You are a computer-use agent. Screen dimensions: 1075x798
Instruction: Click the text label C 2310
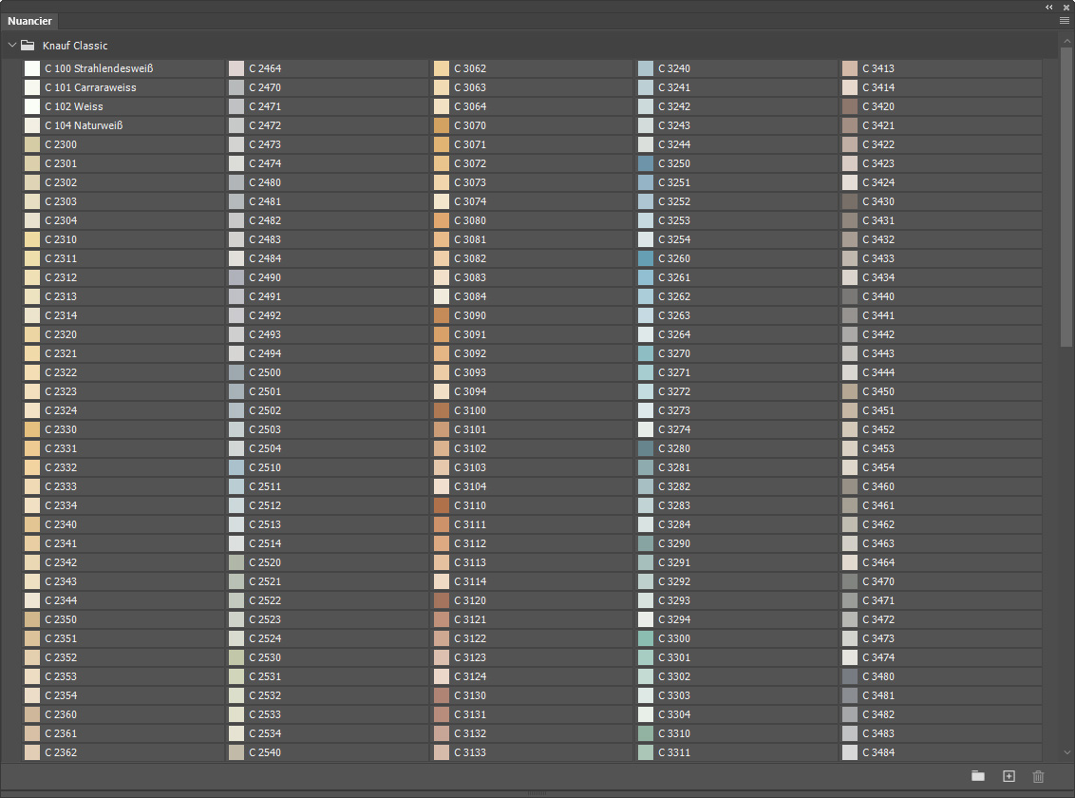pyautogui.click(x=61, y=240)
